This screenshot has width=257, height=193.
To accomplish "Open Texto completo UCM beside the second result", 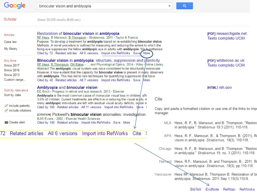I will 226,65.
